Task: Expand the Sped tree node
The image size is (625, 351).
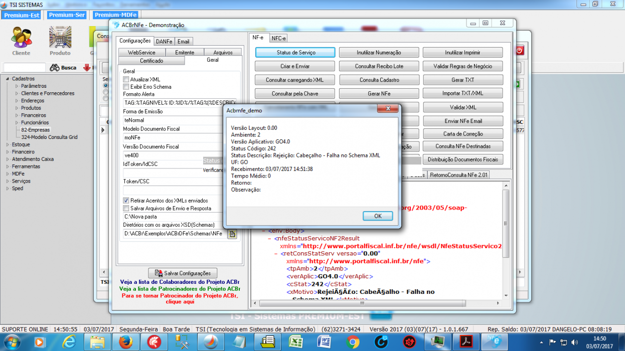Action: 8,189
